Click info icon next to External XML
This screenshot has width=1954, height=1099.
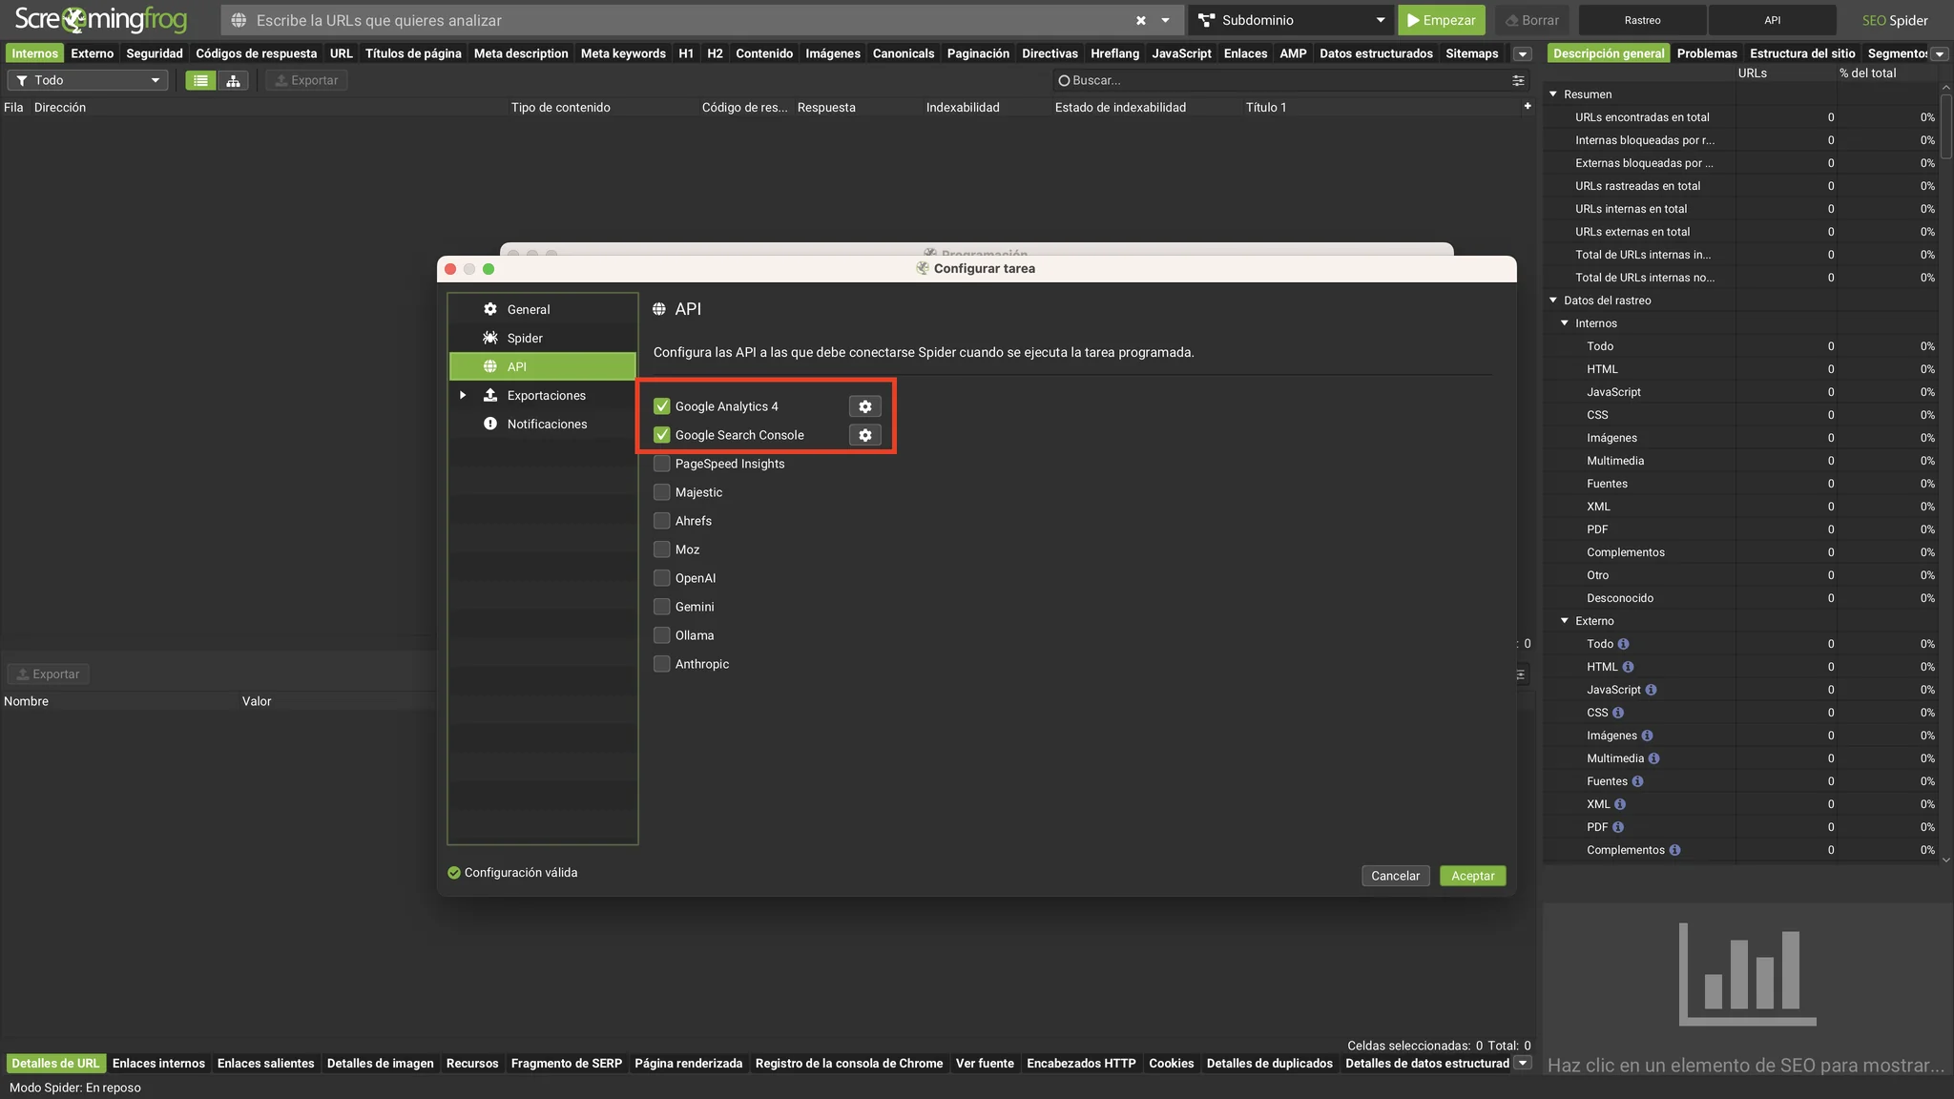coord(1620,804)
